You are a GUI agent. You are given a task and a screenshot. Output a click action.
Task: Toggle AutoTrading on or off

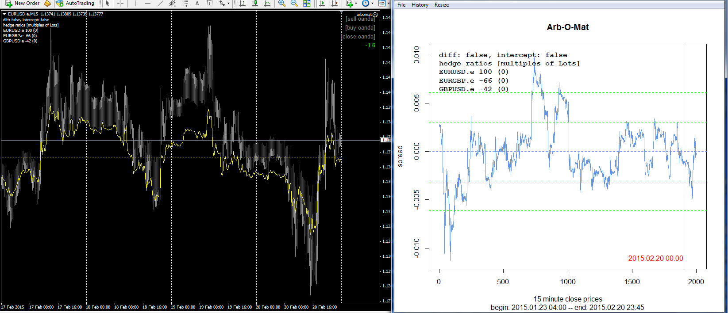(x=75, y=3)
